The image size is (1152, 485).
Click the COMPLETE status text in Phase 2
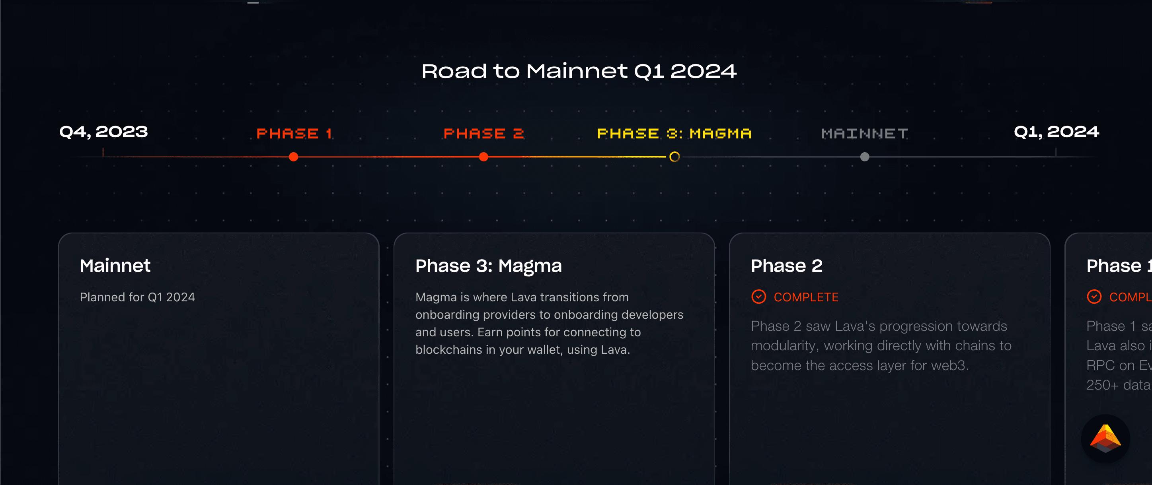pos(806,297)
